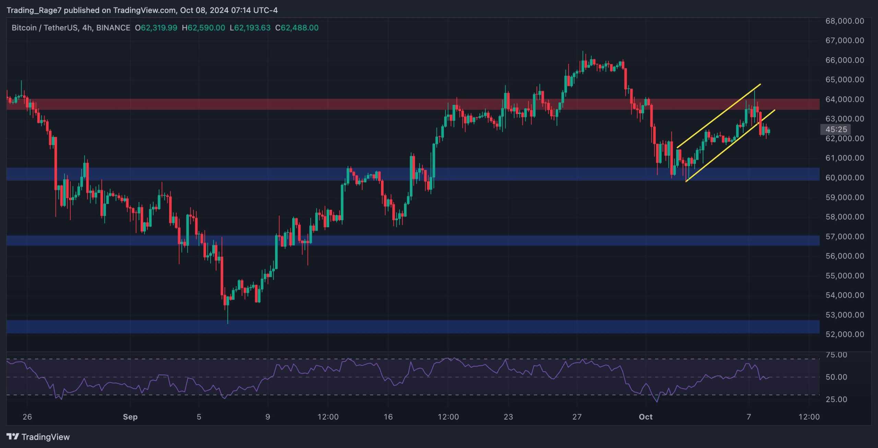Click the 5 date label on time axis
Screen dimensions: 878x448
[199, 417]
